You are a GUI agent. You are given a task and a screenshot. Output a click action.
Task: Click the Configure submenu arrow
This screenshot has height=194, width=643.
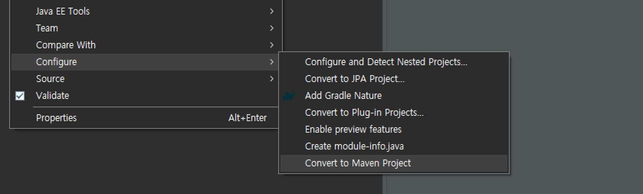pyautogui.click(x=272, y=62)
